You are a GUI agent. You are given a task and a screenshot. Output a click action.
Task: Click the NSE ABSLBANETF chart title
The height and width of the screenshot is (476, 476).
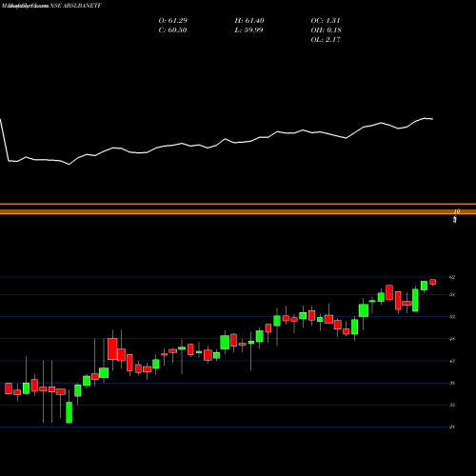coord(75,6)
